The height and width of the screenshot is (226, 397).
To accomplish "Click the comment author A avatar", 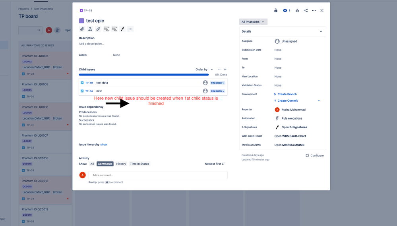I will (83, 175).
